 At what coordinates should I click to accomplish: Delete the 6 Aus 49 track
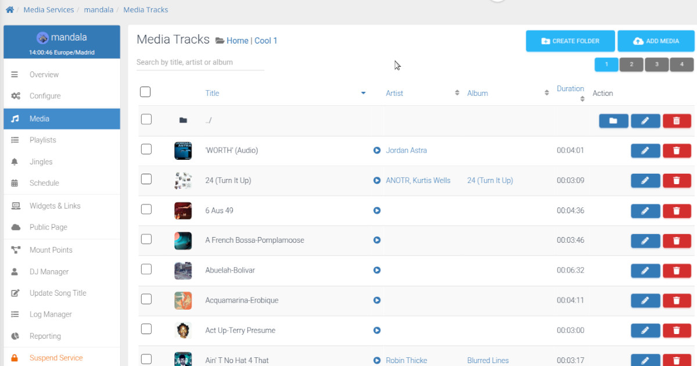tap(677, 210)
